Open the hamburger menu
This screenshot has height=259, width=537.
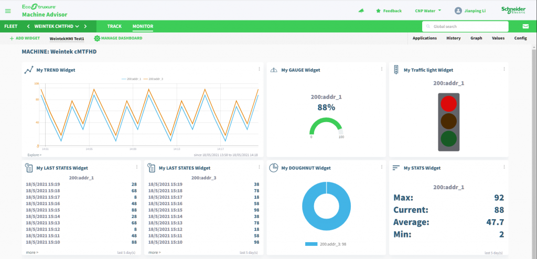point(8,11)
